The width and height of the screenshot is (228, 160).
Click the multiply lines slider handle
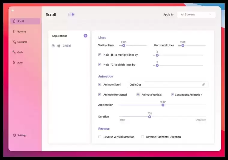click(x=157, y=55)
